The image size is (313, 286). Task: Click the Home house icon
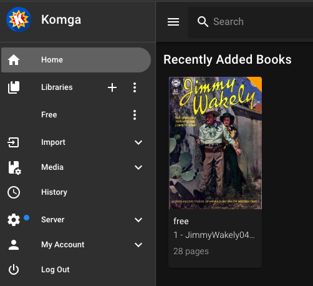click(x=14, y=60)
